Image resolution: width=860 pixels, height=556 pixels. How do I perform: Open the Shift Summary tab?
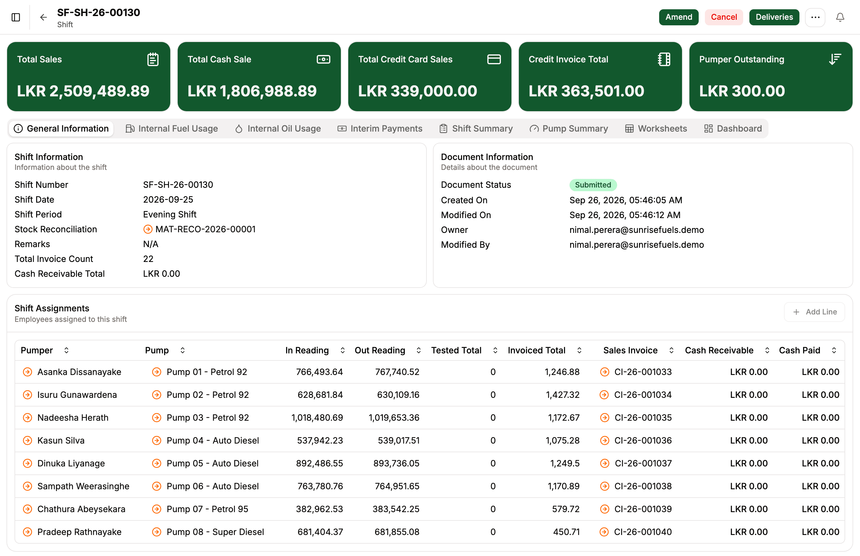point(476,128)
